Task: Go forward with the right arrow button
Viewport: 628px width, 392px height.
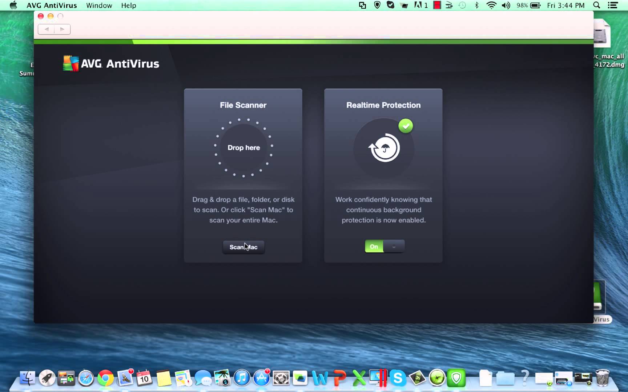Action: tap(62, 29)
